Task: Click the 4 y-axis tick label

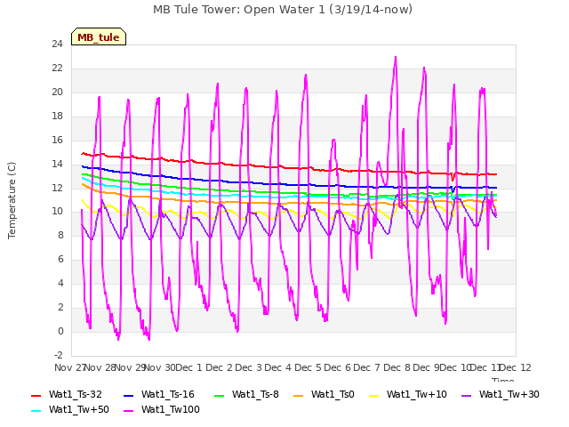Action: click(60, 283)
